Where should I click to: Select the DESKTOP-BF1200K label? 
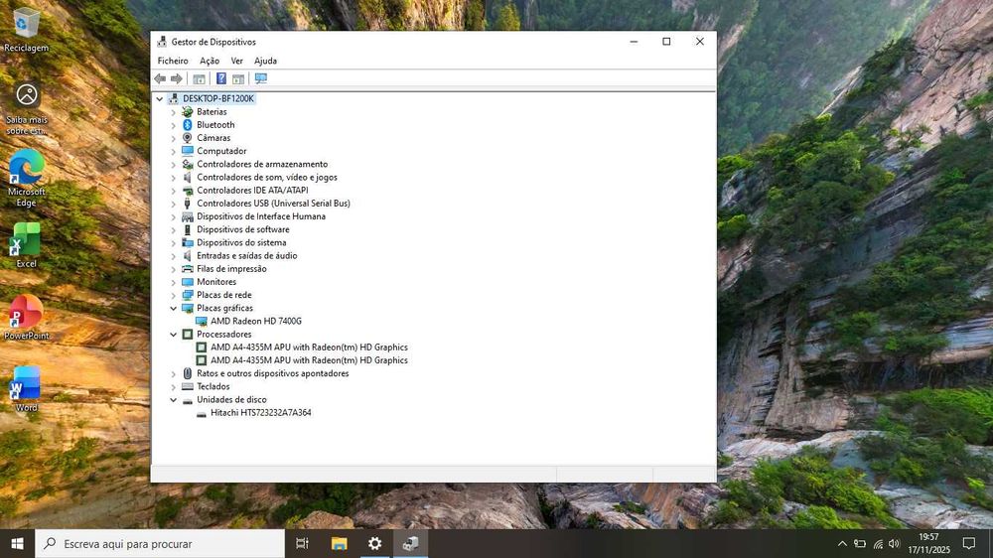coord(217,99)
